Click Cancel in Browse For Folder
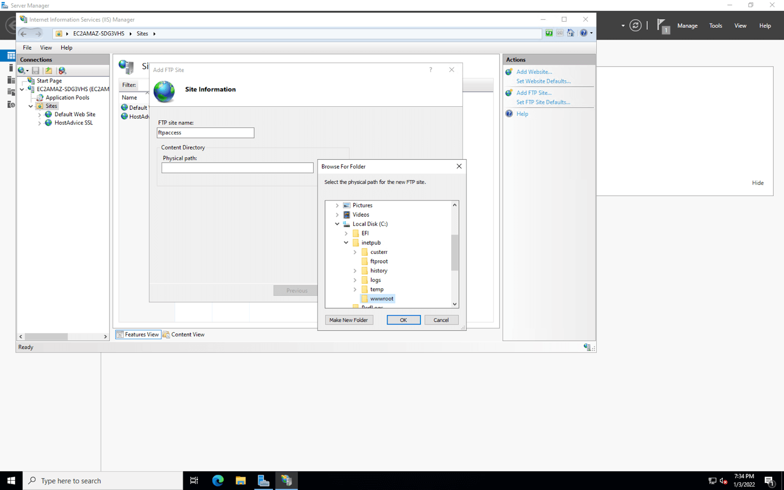 (x=441, y=320)
